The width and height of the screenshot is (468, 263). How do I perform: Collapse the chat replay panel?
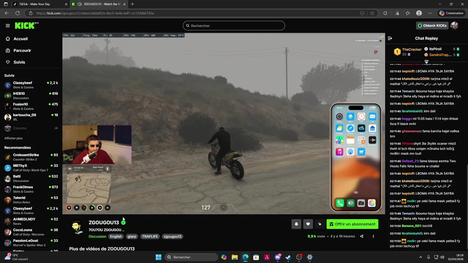click(390, 38)
